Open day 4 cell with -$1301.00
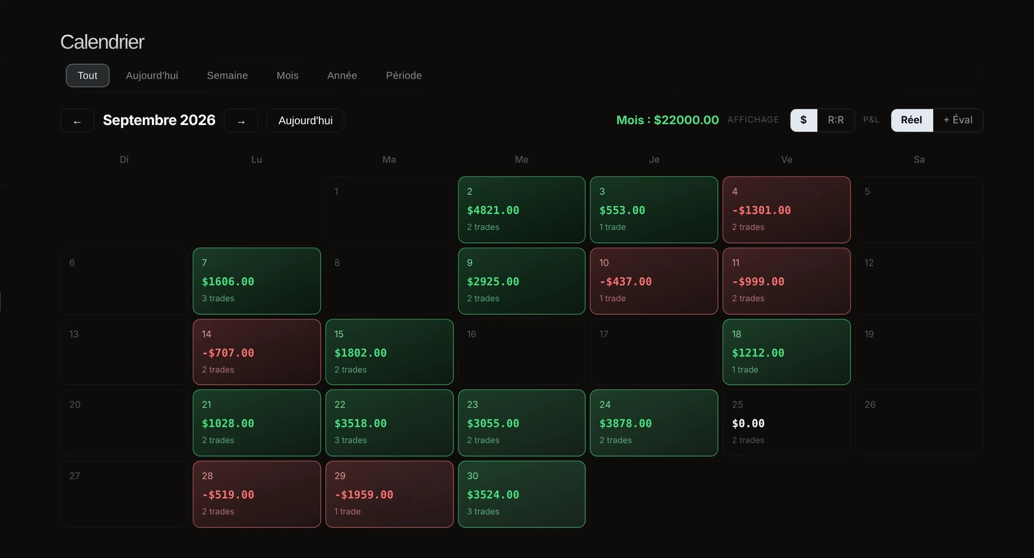This screenshot has height=558, width=1034. pyautogui.click(x=786, y=210)
